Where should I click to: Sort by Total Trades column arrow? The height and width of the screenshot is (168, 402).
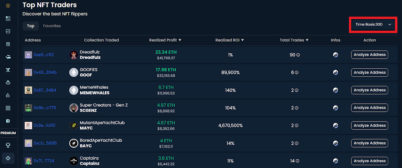coord(307,40)
